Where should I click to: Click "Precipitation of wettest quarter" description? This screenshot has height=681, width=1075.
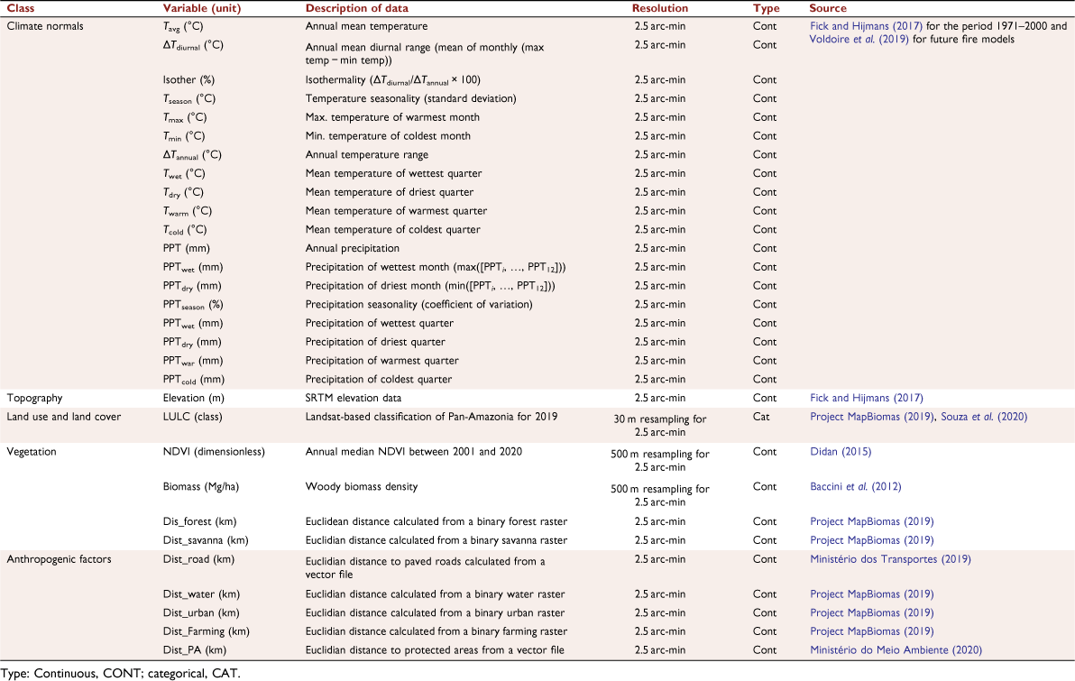click(380, 323)
